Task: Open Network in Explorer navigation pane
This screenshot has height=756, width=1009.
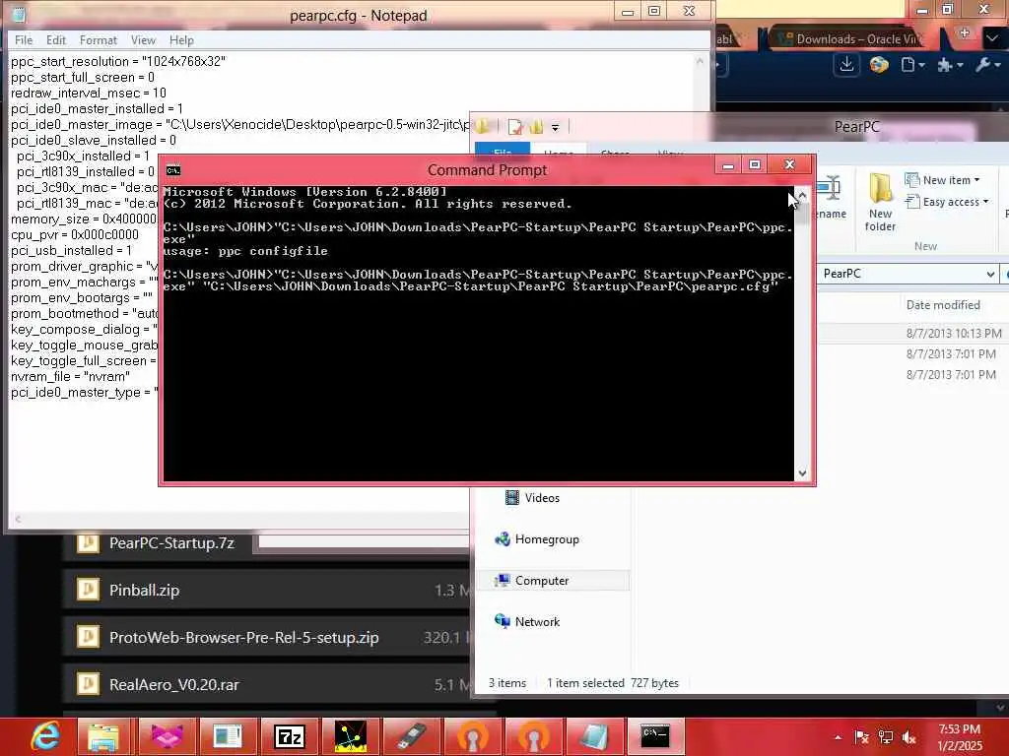Action: coord(527,622)
